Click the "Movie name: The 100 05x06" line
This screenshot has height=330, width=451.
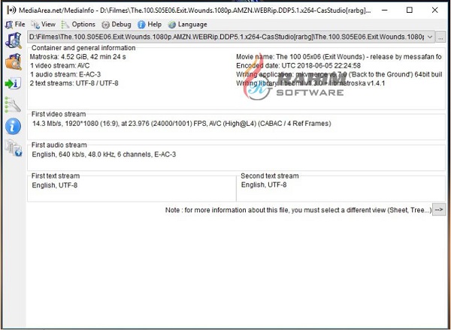(x=339, y=57)
